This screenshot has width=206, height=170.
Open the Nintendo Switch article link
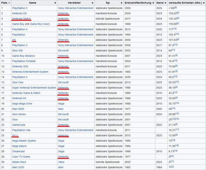pyautogui.click(x=21, y=19)
